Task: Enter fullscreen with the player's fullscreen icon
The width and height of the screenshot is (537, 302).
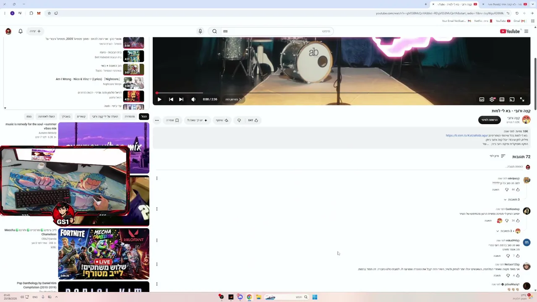Action: [522, 99]
